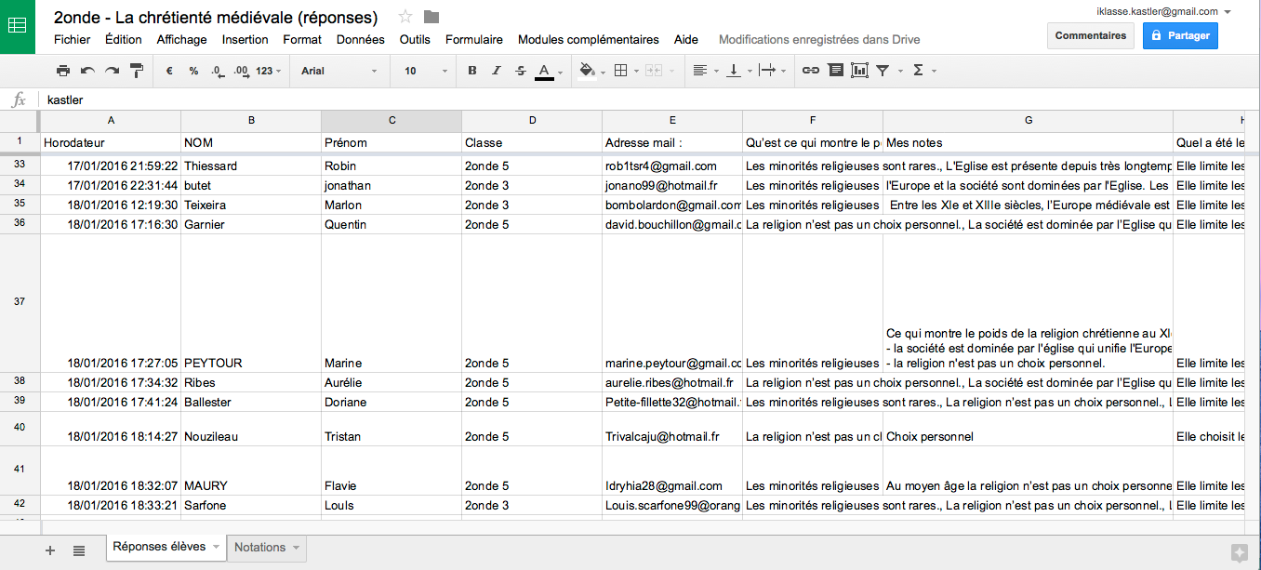Insert a link with the chain icon
The image size is (1261, 570).
(x=811, y=71)
